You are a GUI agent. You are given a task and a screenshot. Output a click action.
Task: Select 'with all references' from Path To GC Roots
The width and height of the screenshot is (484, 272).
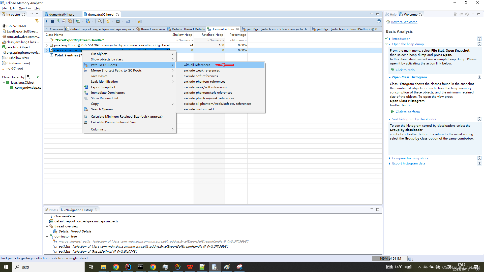click(x=197, y=65)
